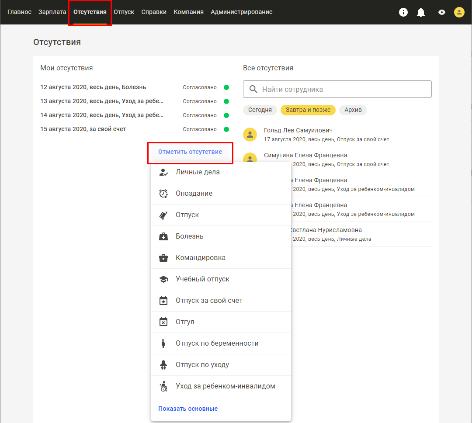Click the briefcase icon for Командировка
Screen dimensions: 472x423
(163, 258)
